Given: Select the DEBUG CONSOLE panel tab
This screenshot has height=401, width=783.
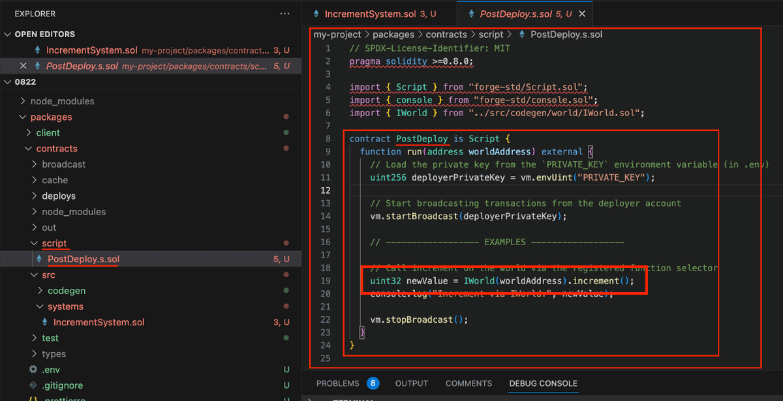Looking at the screenshot, I should (x=544, y=383).
